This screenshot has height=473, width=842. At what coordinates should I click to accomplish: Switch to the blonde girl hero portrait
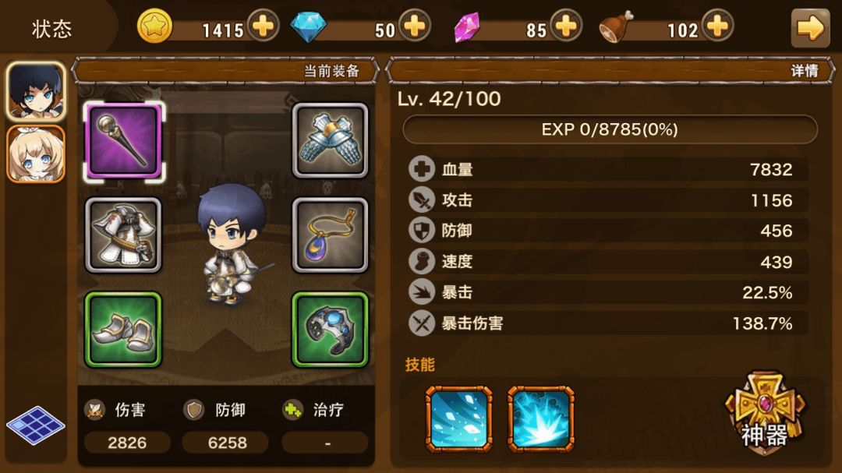coord(36,154)
